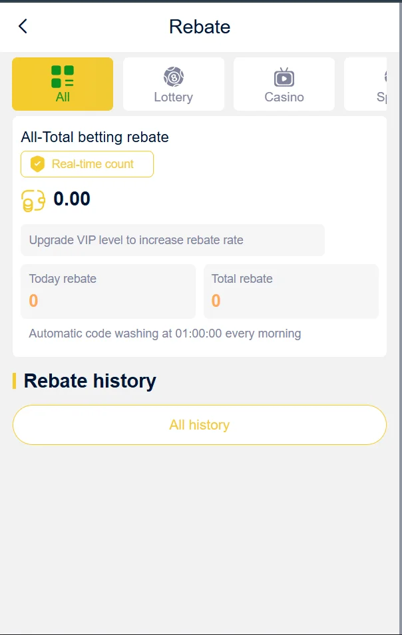Click the Rebate page title

click(200, 27)
